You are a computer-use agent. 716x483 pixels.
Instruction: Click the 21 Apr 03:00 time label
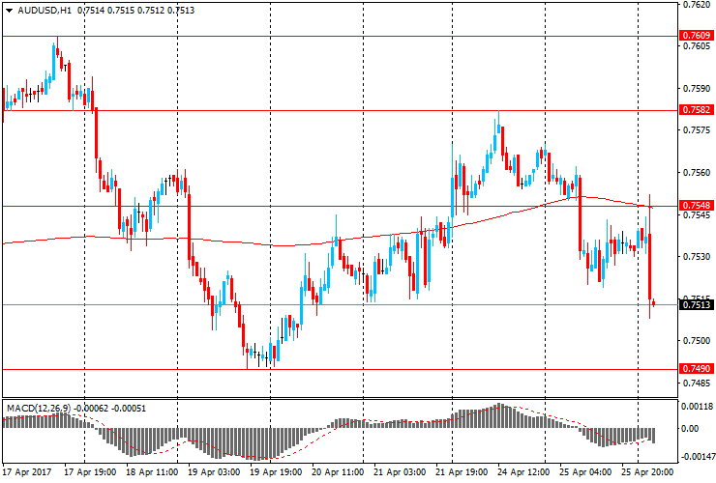[400, 472]
